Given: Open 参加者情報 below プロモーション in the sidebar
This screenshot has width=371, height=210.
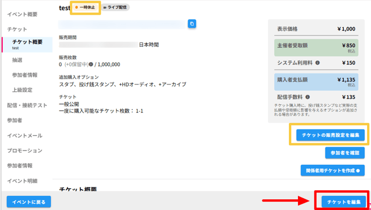Looking at the screenshot, I should click(20, 165).
